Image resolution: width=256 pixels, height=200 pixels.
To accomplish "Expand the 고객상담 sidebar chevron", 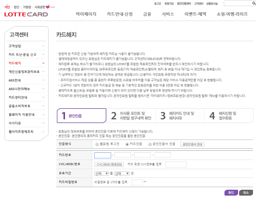I will click(x=44, y=46).
